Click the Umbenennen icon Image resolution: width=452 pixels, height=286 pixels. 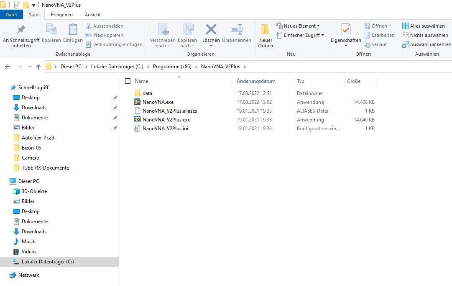click(237, 29)
